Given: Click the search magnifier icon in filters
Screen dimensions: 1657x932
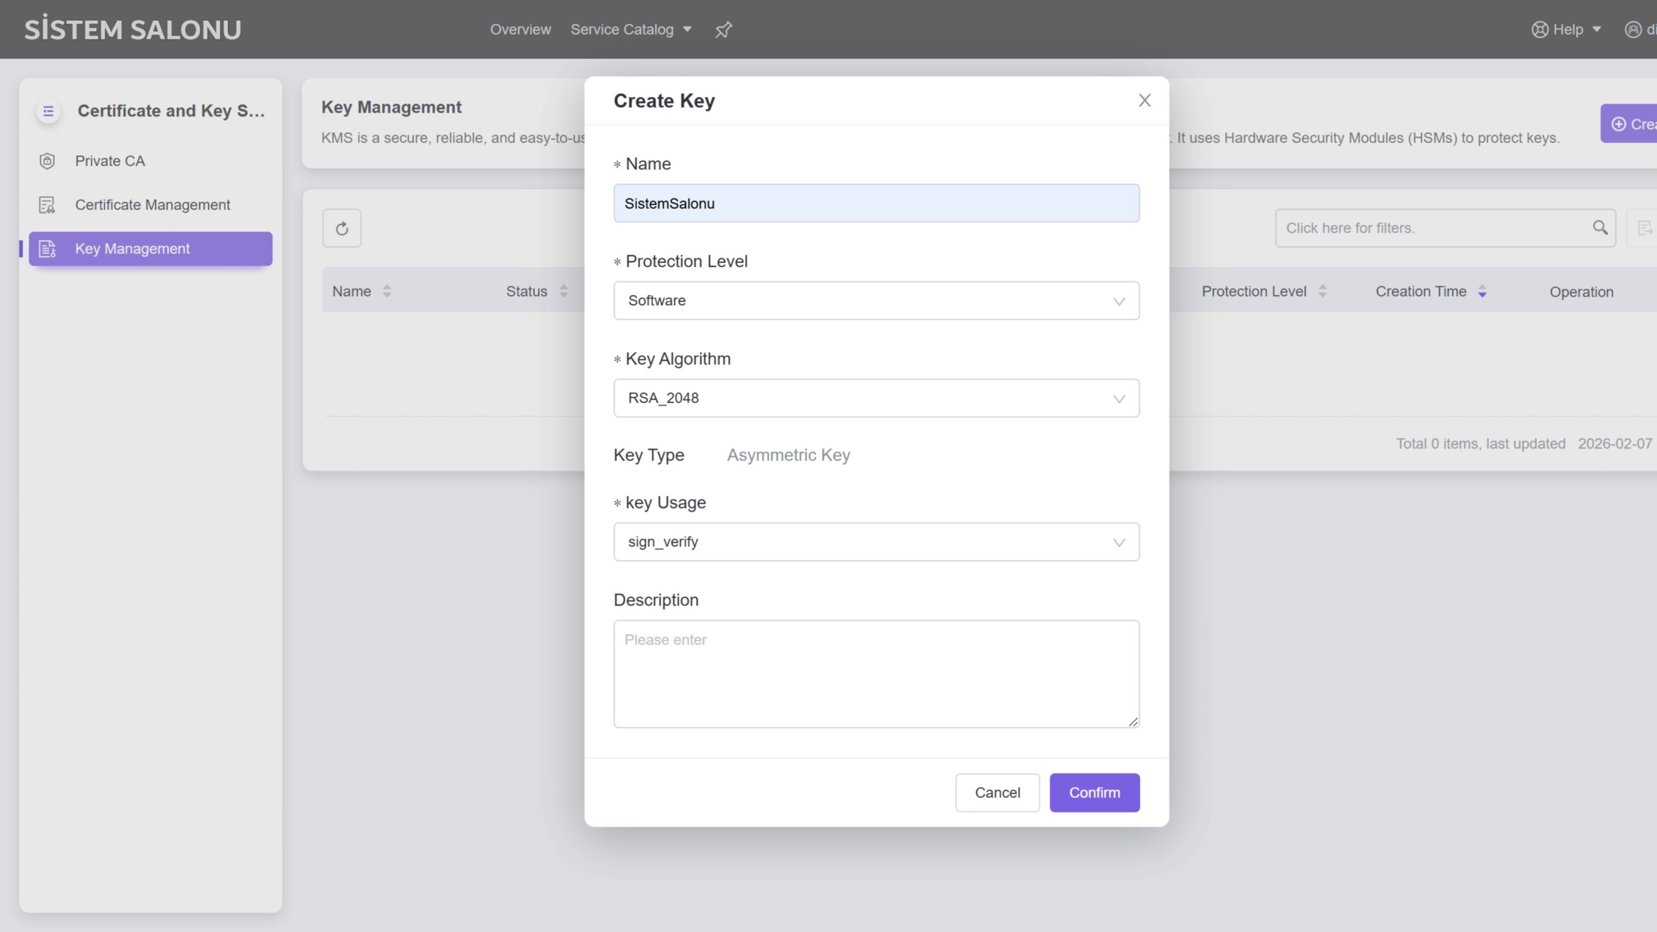Looking at the screenshot, I should (x=1599, y=228).
